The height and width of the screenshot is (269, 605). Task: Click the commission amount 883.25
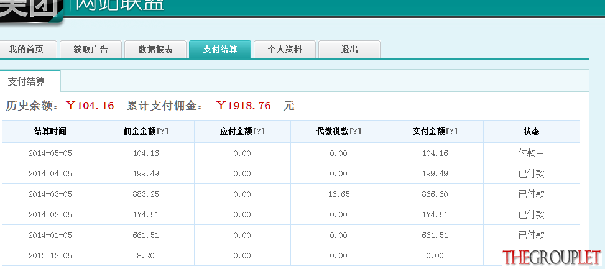[x=146, y=194]
